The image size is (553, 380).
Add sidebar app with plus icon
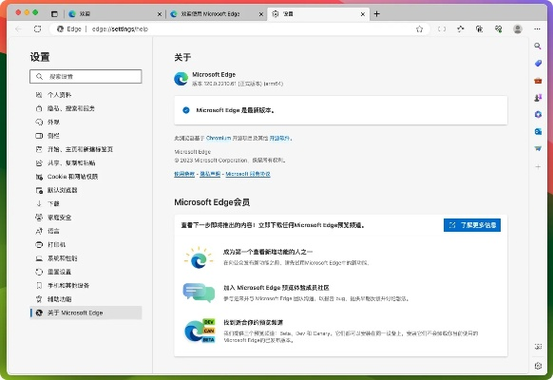tap(538, 166)
